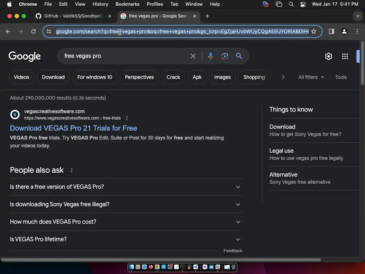Open macOS Spotlight search icon
The image size is (365, 274).
[x=291, y=4]
